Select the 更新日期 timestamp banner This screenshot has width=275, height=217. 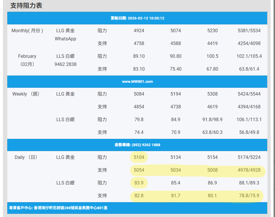(137, 18)
